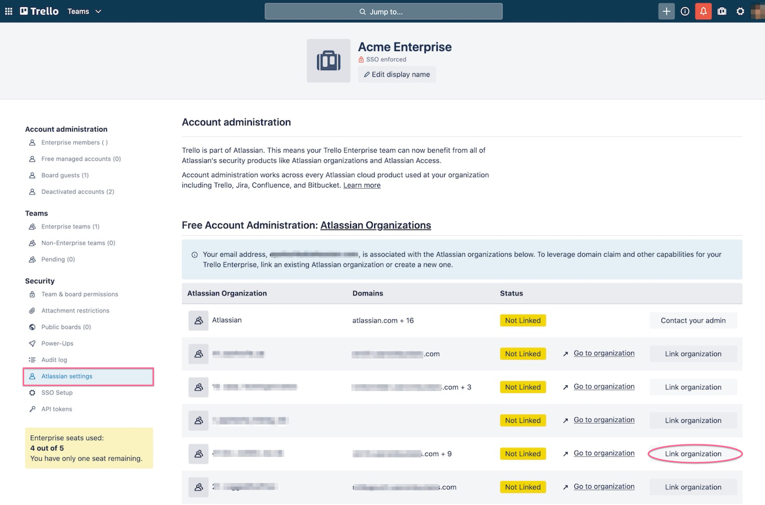Screen dimensions: 765x505
Task: Open Team & board permissions
Action: 79,294
